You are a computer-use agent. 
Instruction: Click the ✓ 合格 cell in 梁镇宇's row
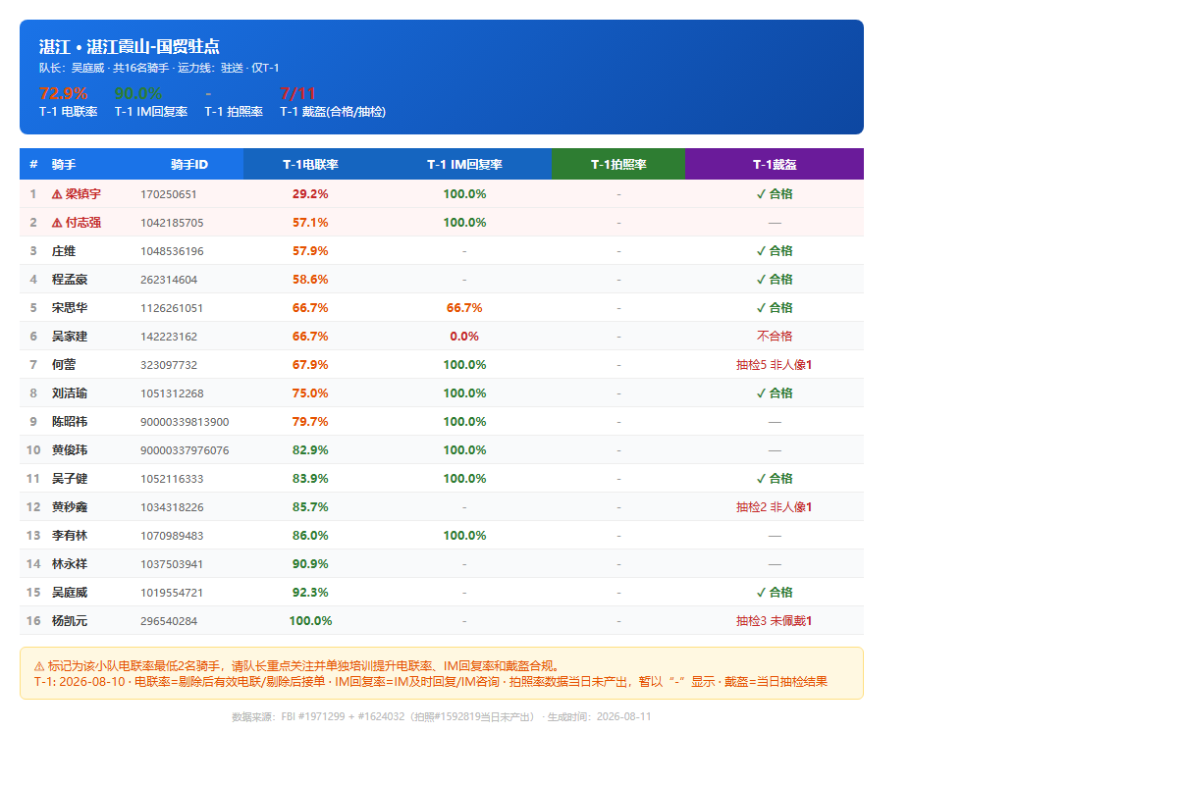(775, 194)
